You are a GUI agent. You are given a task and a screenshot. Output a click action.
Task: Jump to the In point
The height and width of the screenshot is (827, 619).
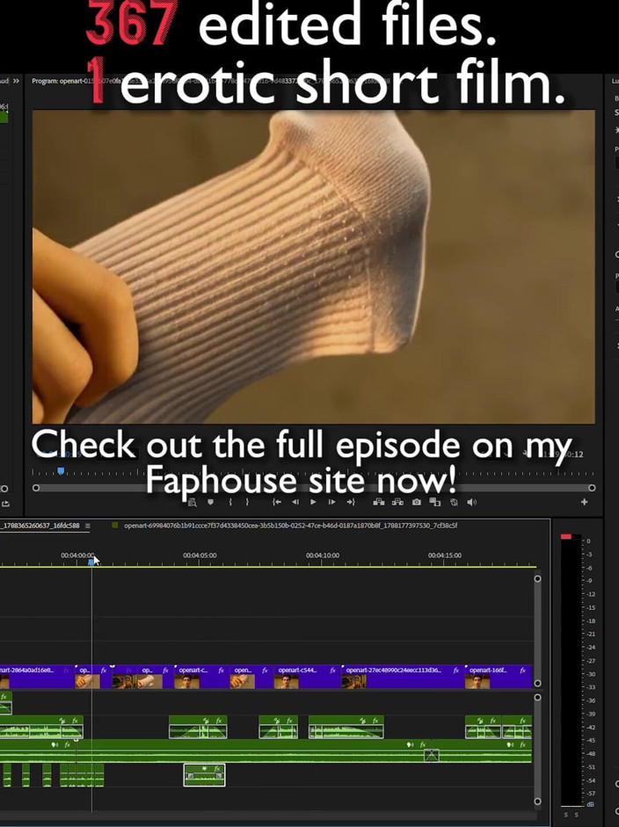276,502
